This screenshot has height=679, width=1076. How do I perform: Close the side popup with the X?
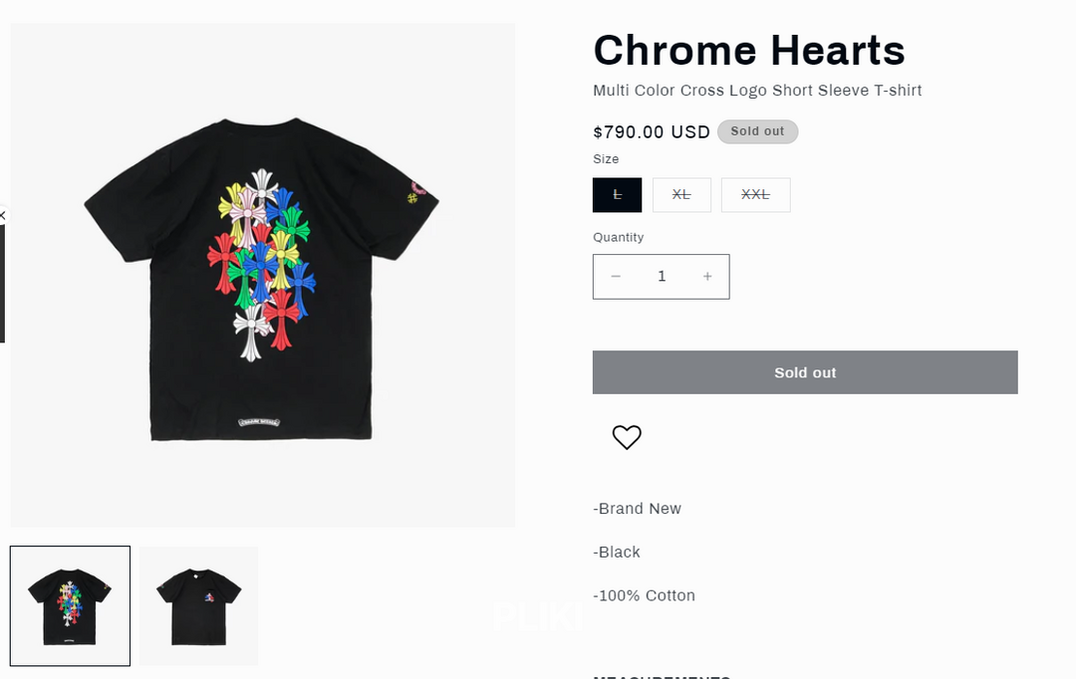[x=3, y=215]
